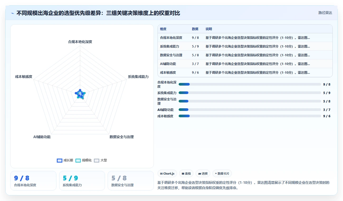Click the AI辅助功能 table row name
Screen dimensions: 343x201
point(168,64)
